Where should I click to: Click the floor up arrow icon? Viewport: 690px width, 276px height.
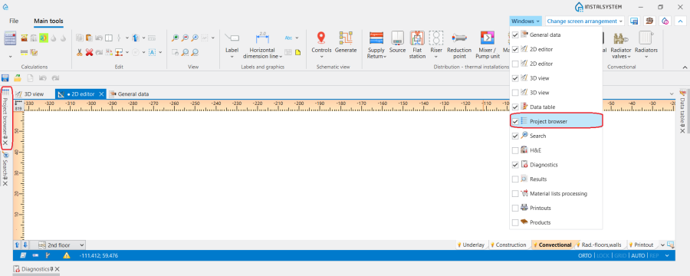tap(17, 245)
